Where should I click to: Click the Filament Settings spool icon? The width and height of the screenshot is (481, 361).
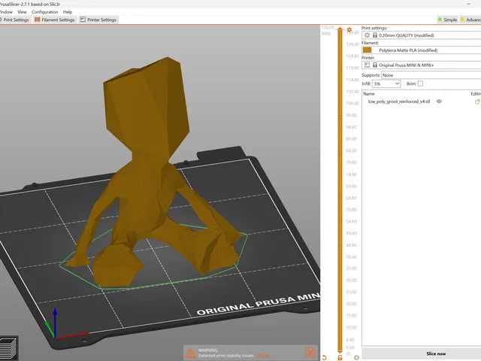(38, 20)
